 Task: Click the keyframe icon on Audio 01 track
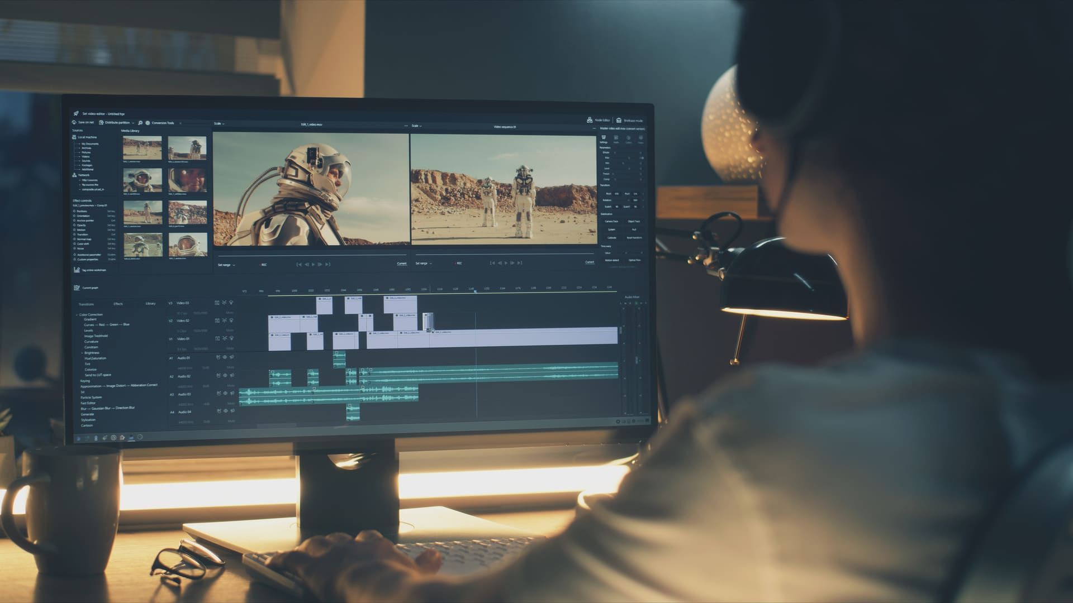point(219,358)
